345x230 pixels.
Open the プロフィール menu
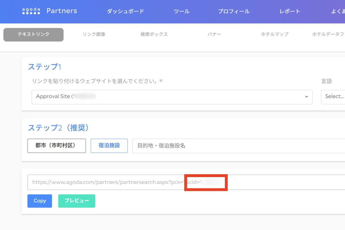[233, 11]
